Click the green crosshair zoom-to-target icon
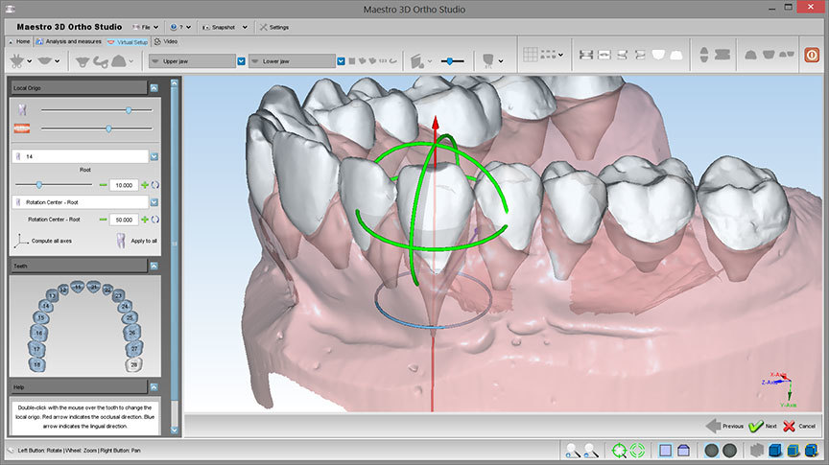 [x=619, y=451]
